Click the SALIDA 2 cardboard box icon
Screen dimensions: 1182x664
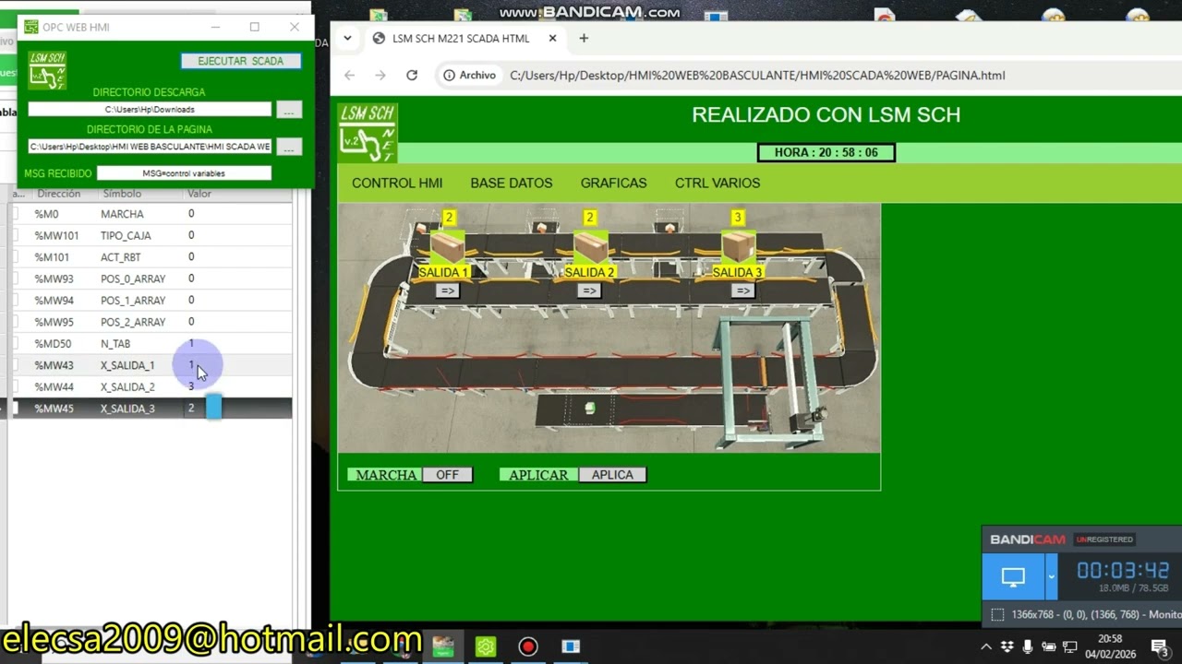591,247
